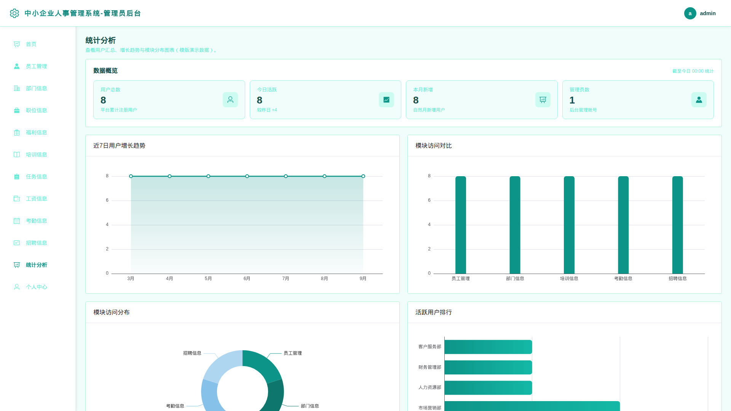Click the 考勤信息 calendar icon
The height and width of the screenshot is (411, 731).
pos(17,221)
